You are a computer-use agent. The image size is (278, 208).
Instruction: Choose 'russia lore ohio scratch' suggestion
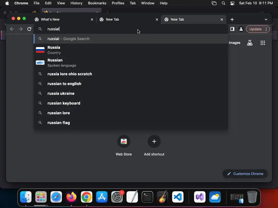(x=131, y=74)
